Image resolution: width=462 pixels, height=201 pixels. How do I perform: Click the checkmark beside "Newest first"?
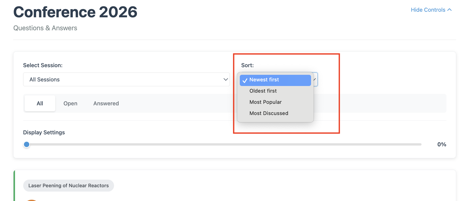(245, 80)
